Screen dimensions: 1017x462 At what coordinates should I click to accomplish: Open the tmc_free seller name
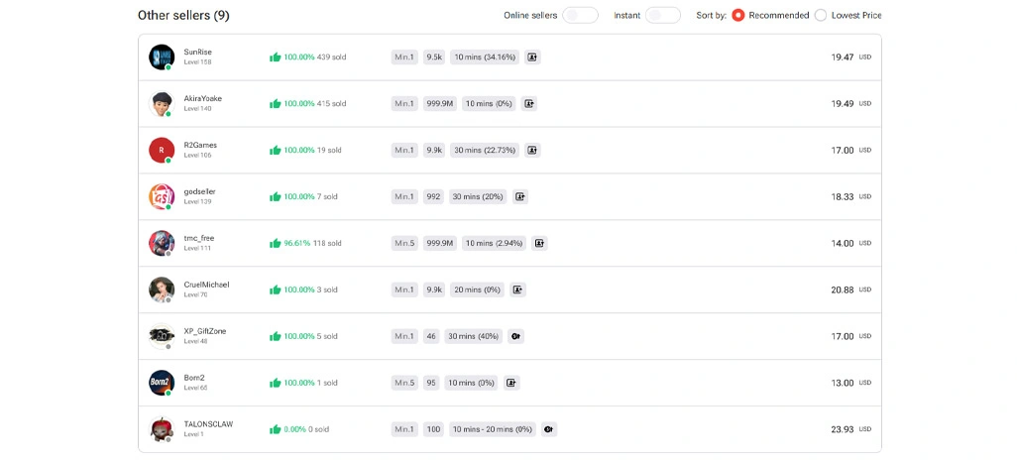[199, 238]
